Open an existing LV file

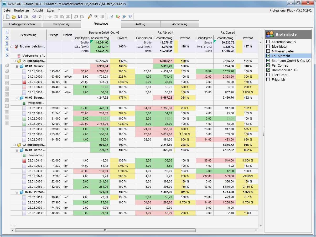(x=14, y=17)
